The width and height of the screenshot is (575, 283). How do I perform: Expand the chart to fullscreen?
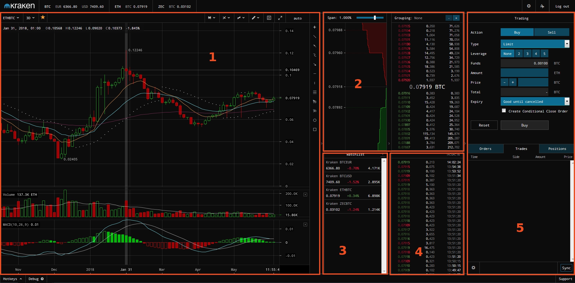(280, 18)
